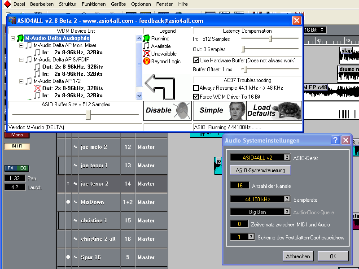Open the Optionen menu

[x=141, y=4]
